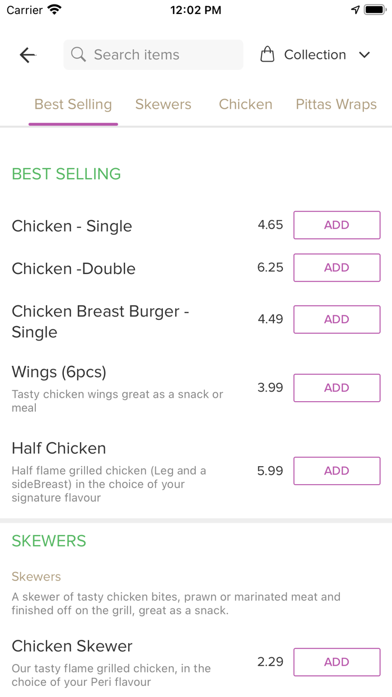Open the Half Chicken item title
This screenshot has width=392, height=697.
[59, 448]
